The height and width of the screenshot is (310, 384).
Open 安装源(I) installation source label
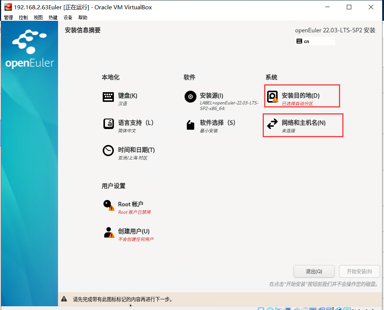(x=212, y=96)
